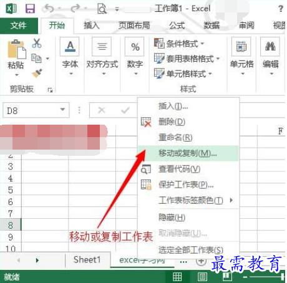Customize the quick access toolbar
Viewport: 287px width, 283px height.
click(117, 9)
